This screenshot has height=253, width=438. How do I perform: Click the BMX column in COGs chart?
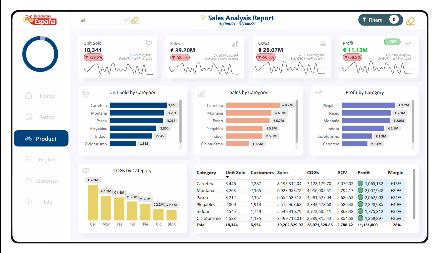click(x=171, y=215)
